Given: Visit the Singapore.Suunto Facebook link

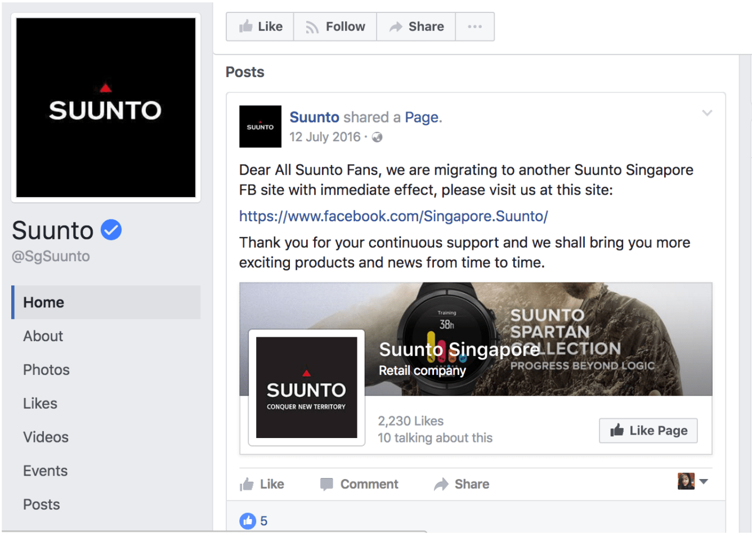Looking at the screenshot, I should pyautogui.click(x=393, y=216).
